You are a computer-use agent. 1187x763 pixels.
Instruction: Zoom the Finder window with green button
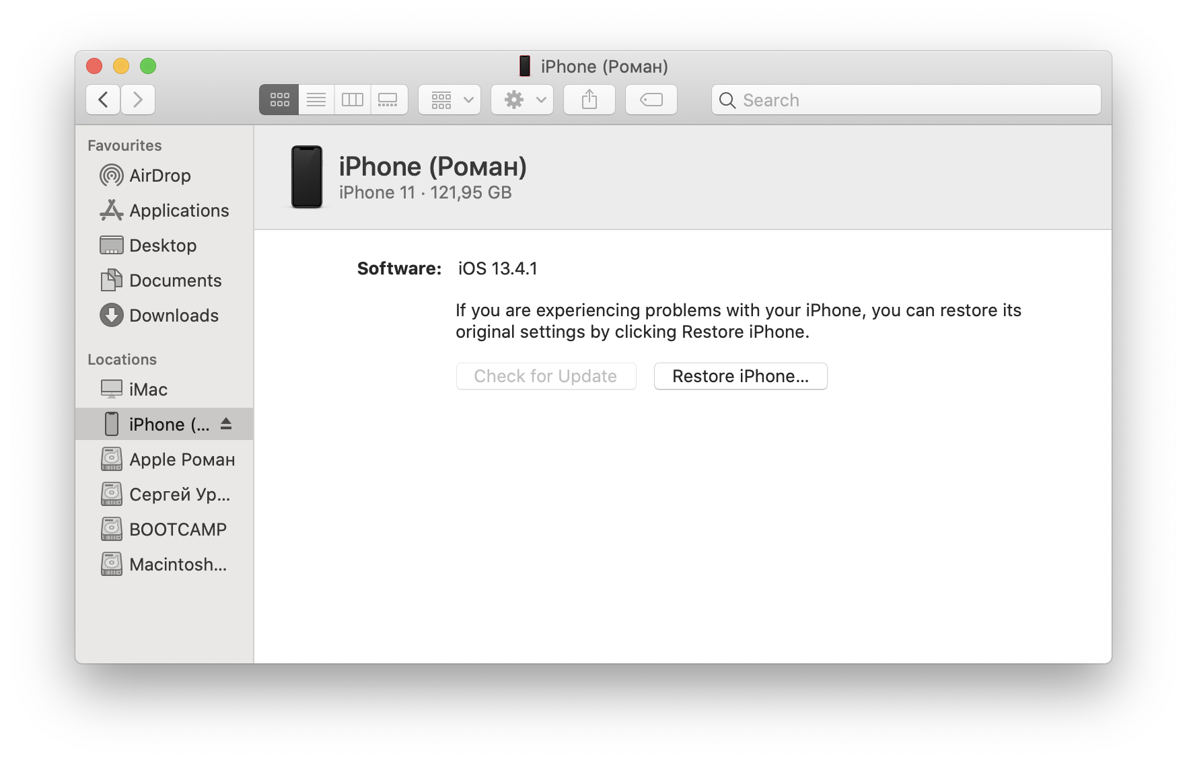click(x=148, y=66)
